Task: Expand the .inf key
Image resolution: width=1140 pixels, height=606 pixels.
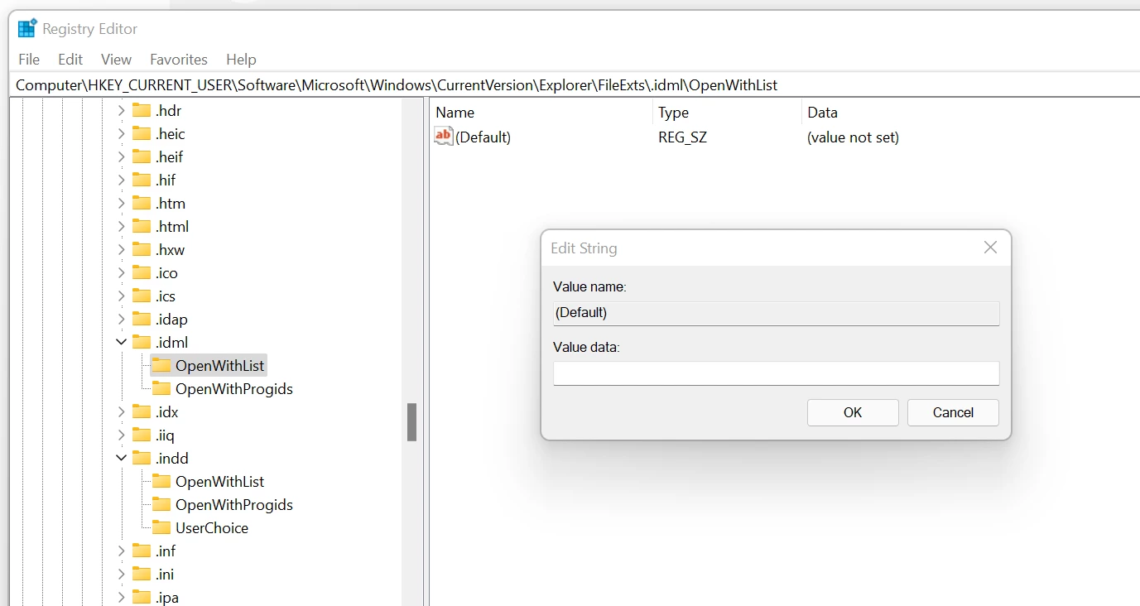Action: (x=122, y=551)
